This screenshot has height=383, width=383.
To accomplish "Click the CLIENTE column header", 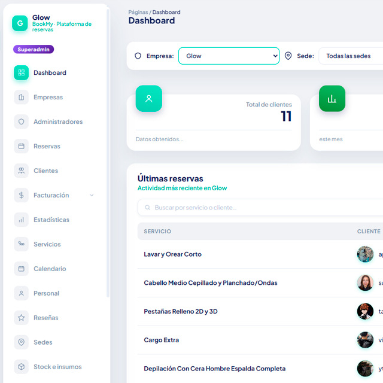I will (369, 232).
